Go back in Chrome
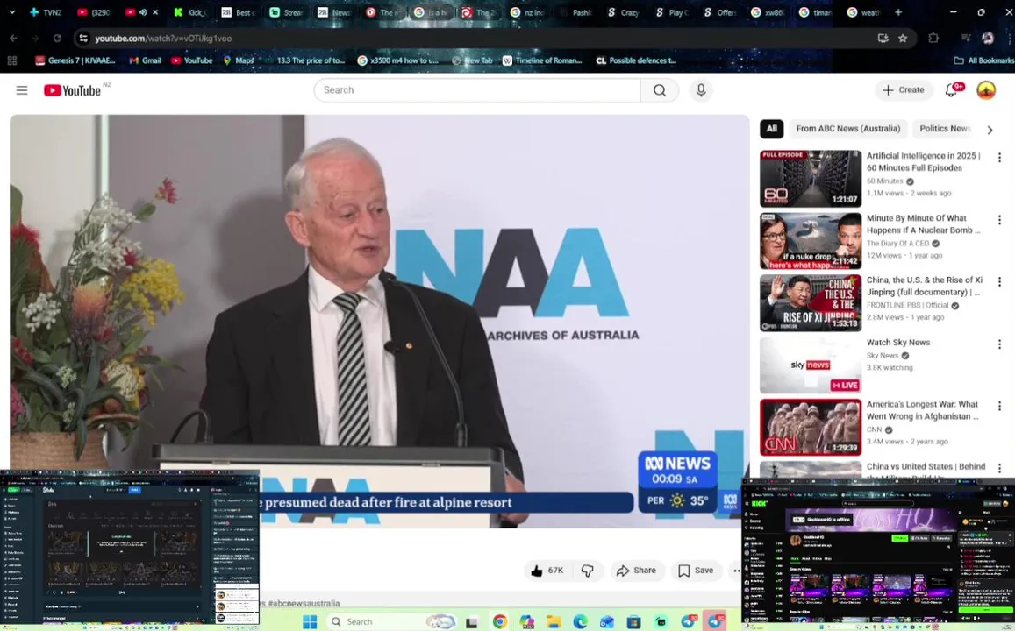1015x631 pixels. [x=13, y=39]
